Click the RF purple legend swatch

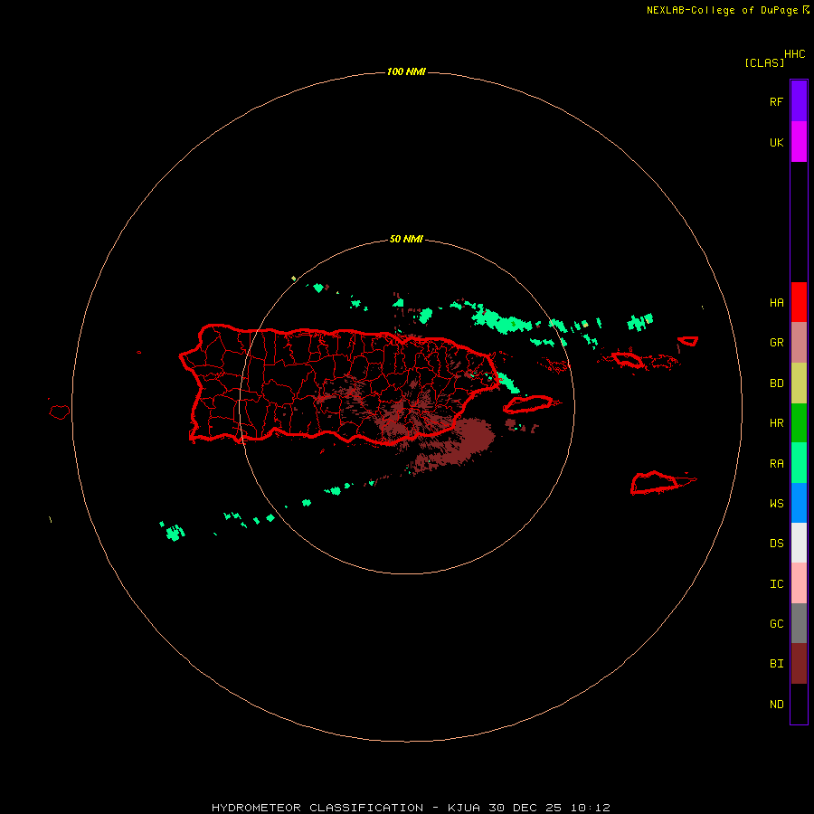[x=799, y=101]
